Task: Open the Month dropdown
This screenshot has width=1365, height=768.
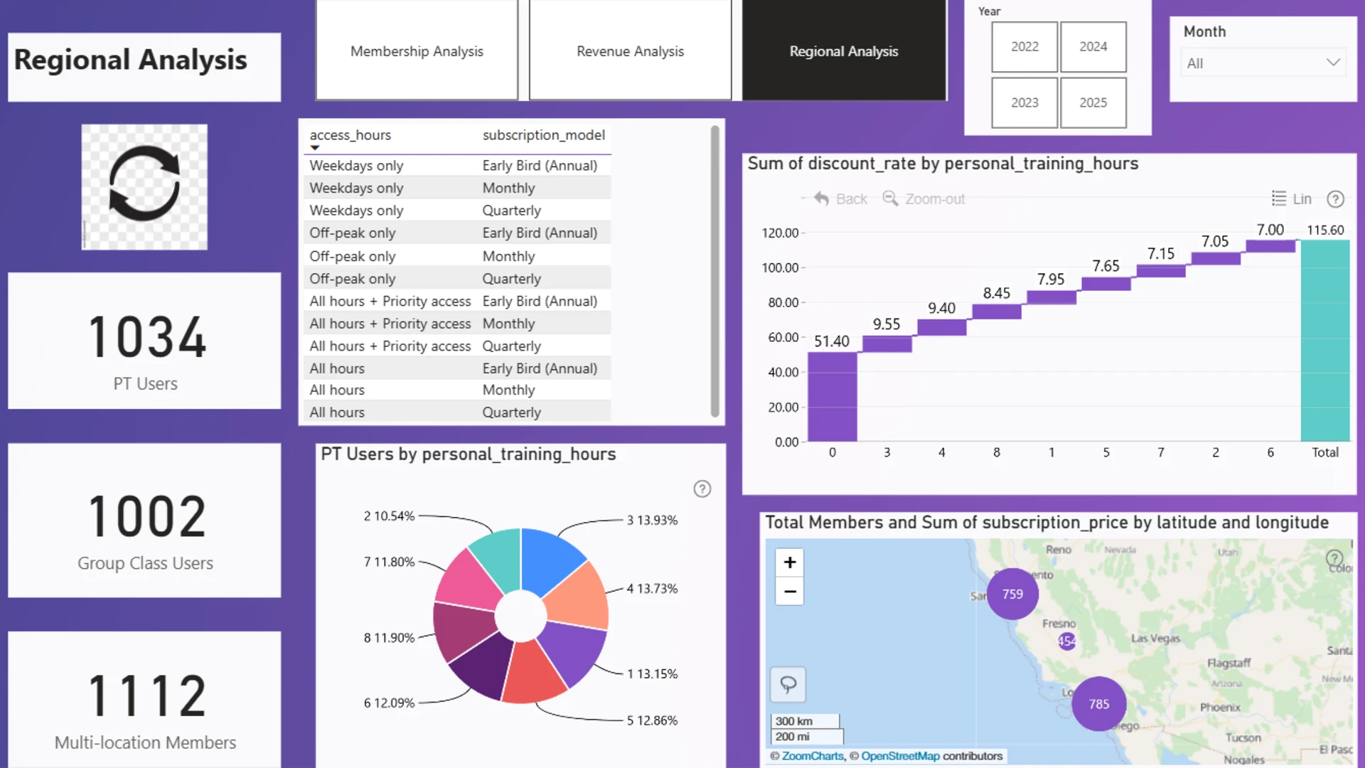Action: point(1263,63)
